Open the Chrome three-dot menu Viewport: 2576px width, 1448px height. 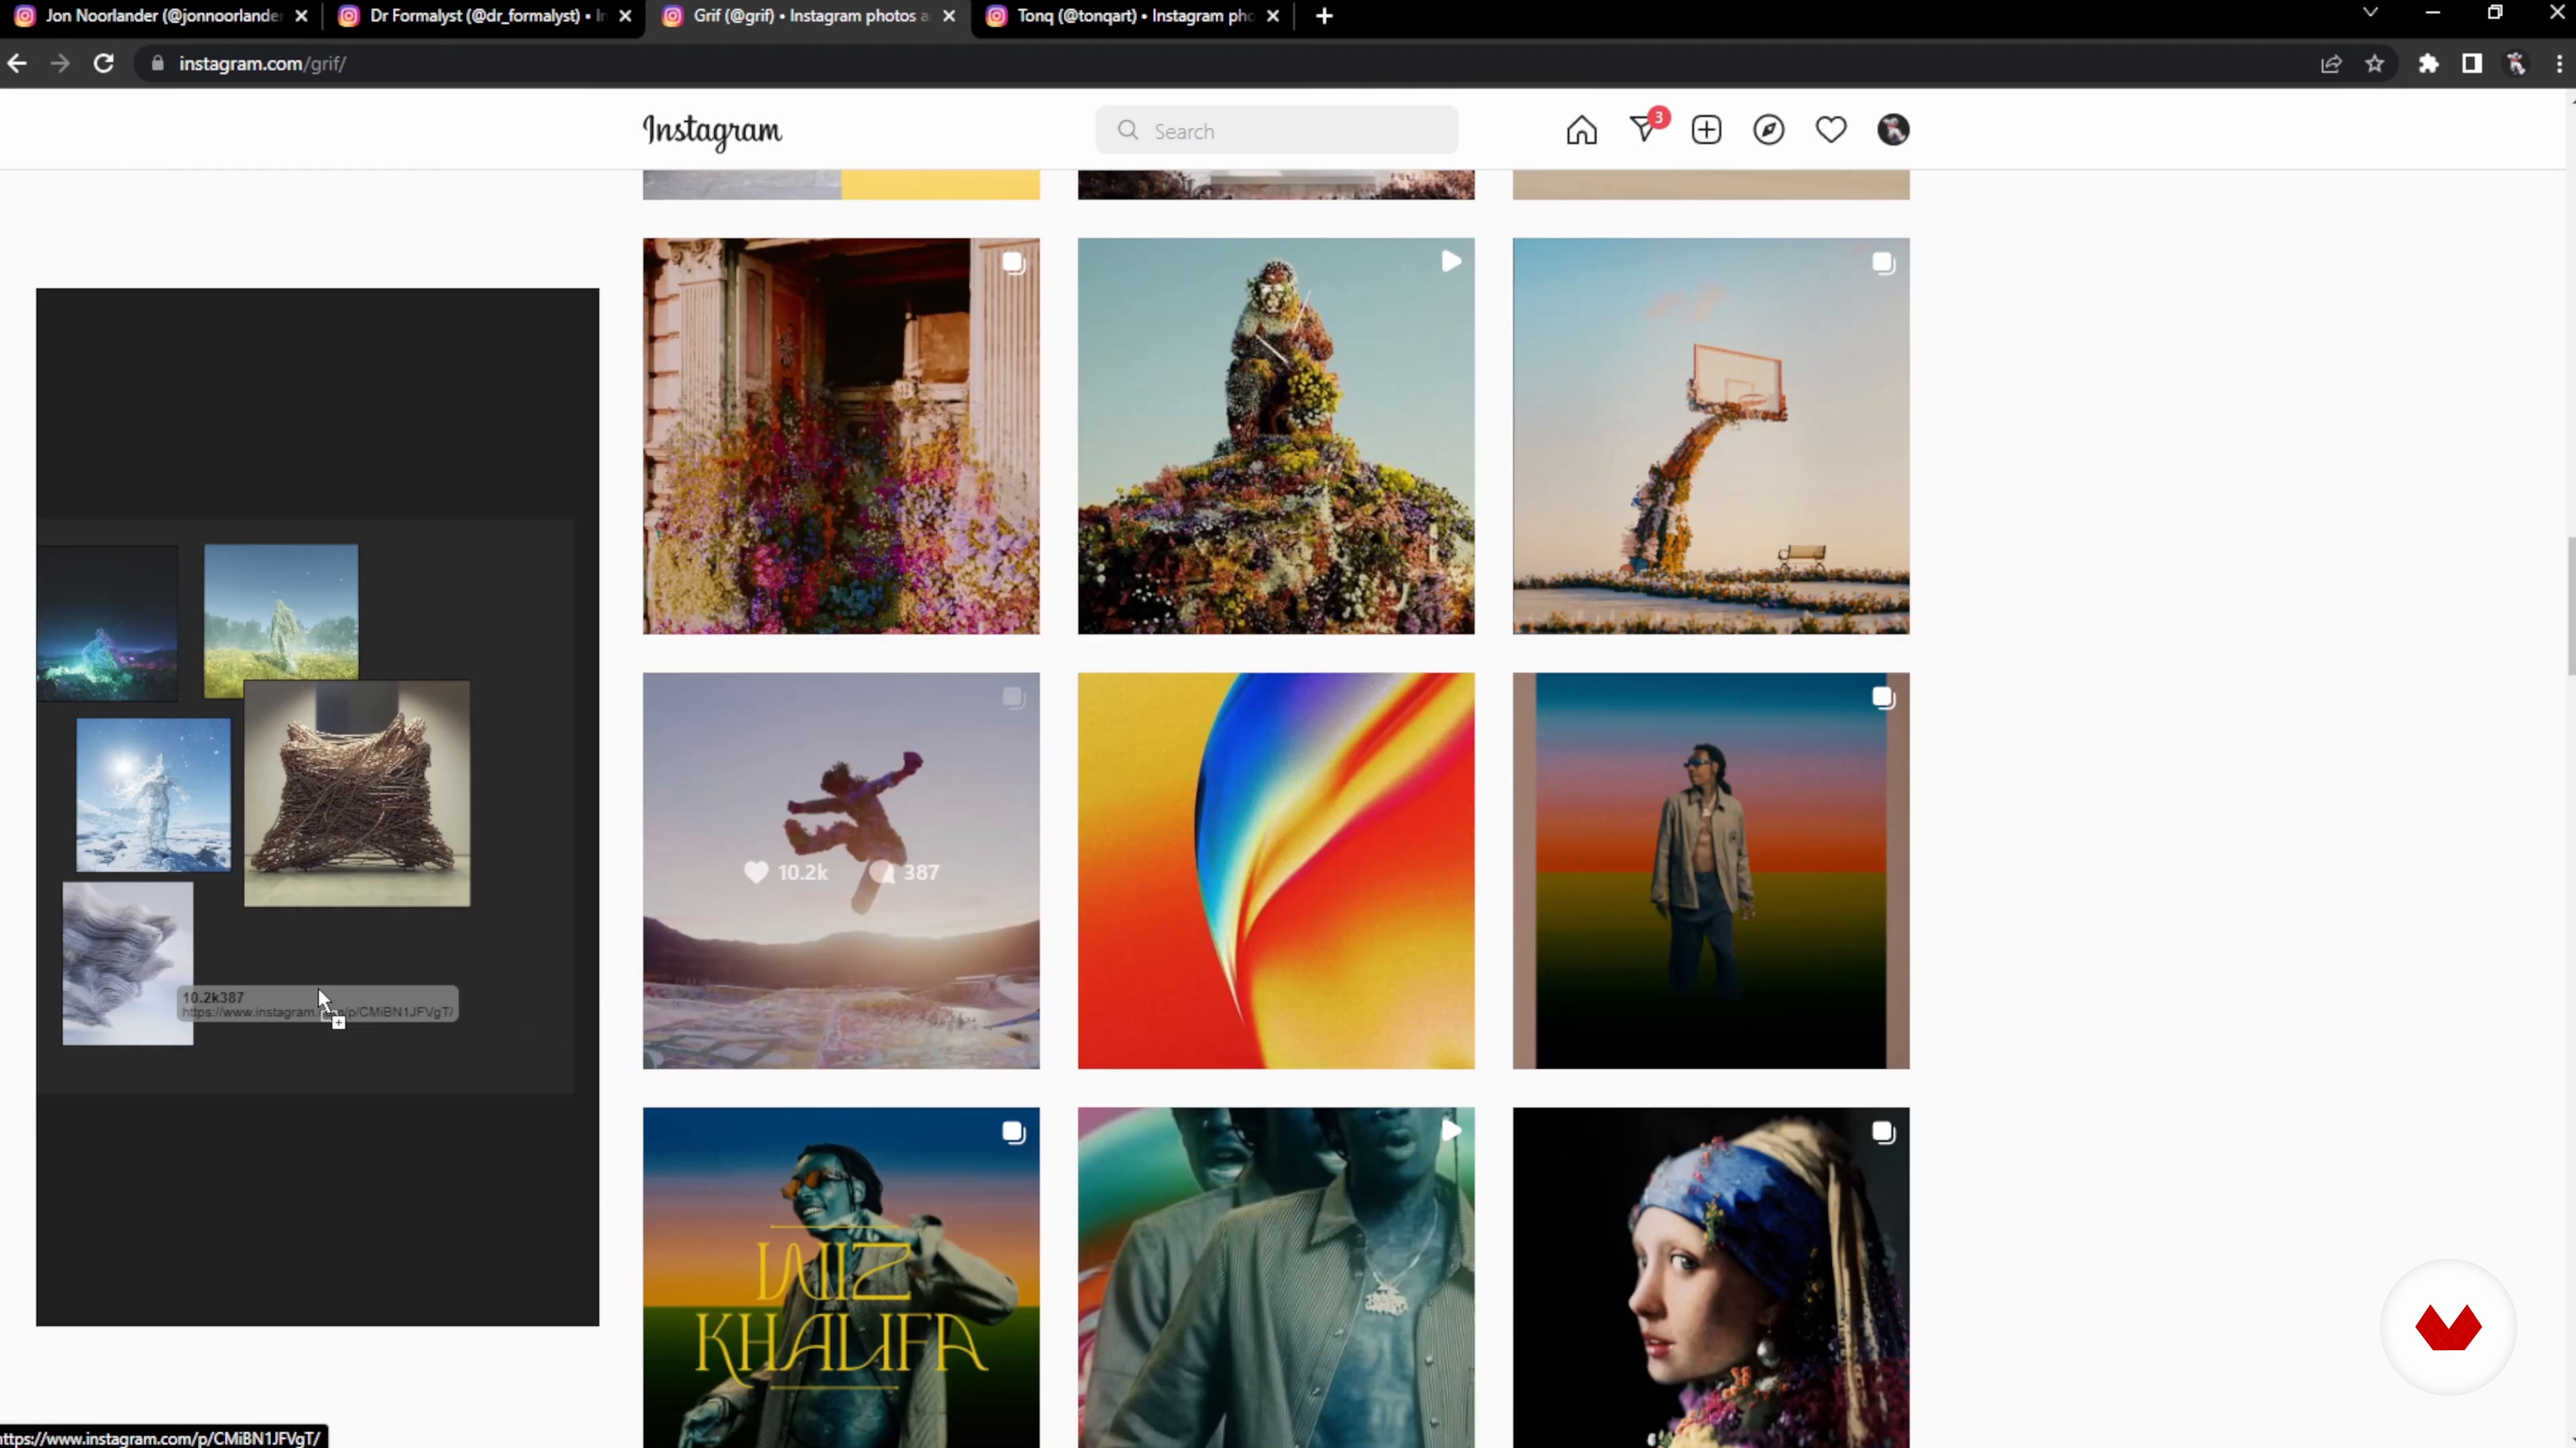[2559, 64]
